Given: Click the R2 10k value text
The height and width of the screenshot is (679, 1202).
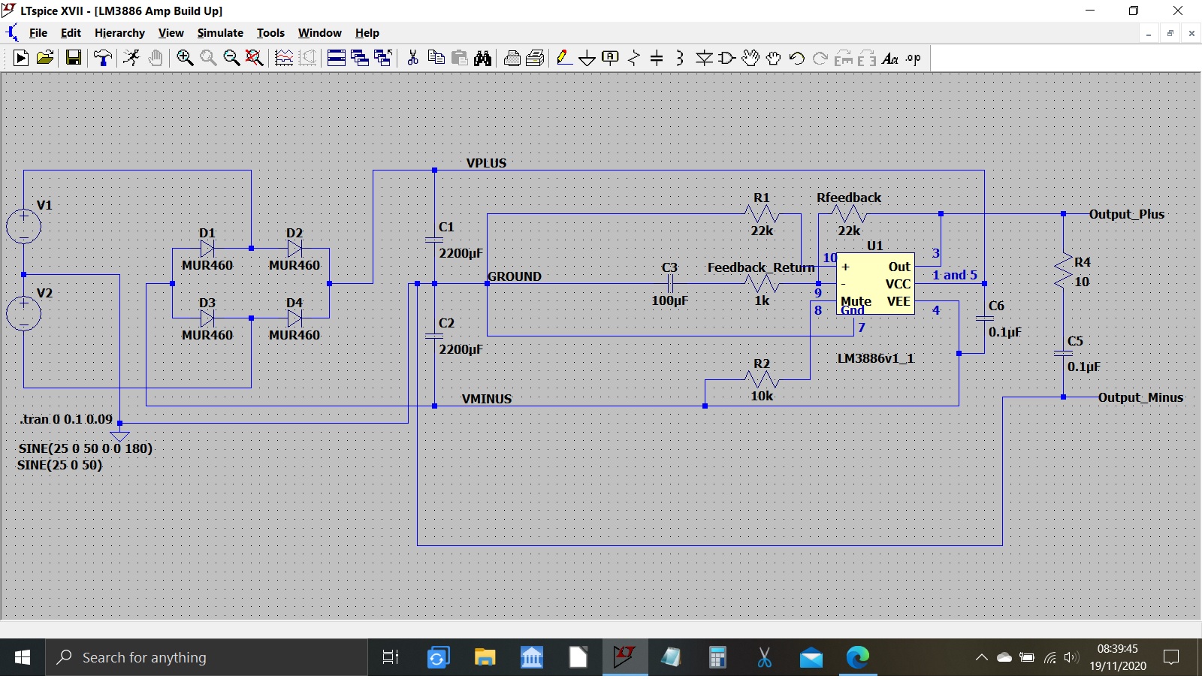Looking at the screenshot, I should click(762, 396).
